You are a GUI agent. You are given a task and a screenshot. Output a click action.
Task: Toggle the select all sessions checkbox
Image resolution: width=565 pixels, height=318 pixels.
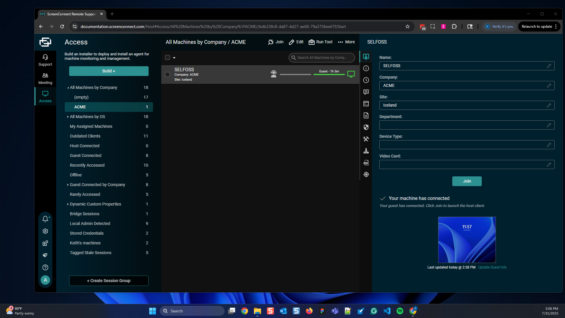pos(167,58)
